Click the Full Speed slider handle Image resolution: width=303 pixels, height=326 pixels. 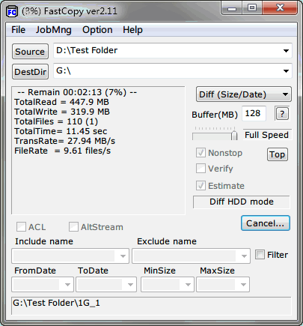[x=234, y=135]
